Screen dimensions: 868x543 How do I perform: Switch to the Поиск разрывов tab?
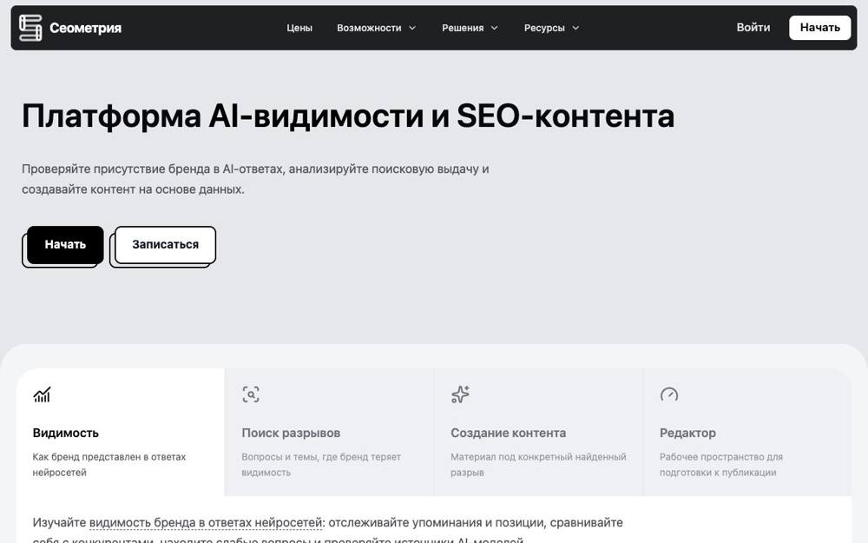tap(291, 433)
